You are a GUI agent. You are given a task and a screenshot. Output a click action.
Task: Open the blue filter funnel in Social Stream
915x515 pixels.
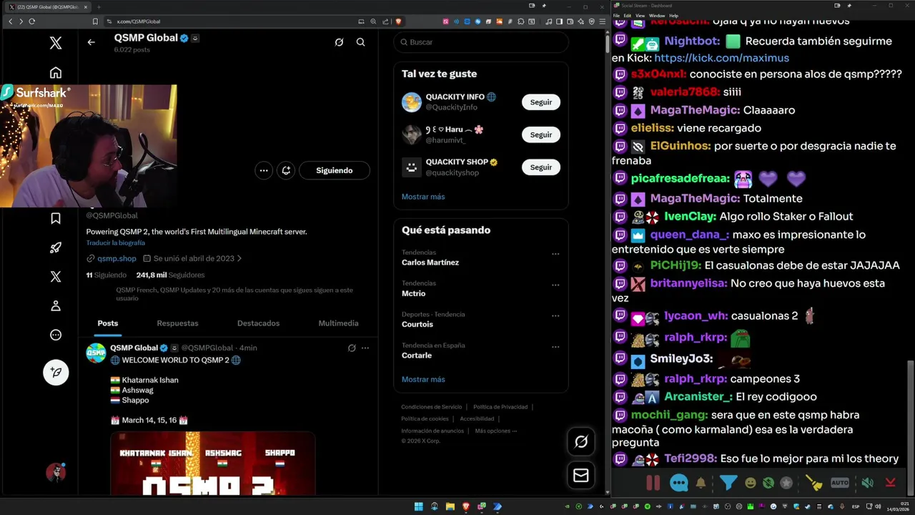tap(728, 483)
